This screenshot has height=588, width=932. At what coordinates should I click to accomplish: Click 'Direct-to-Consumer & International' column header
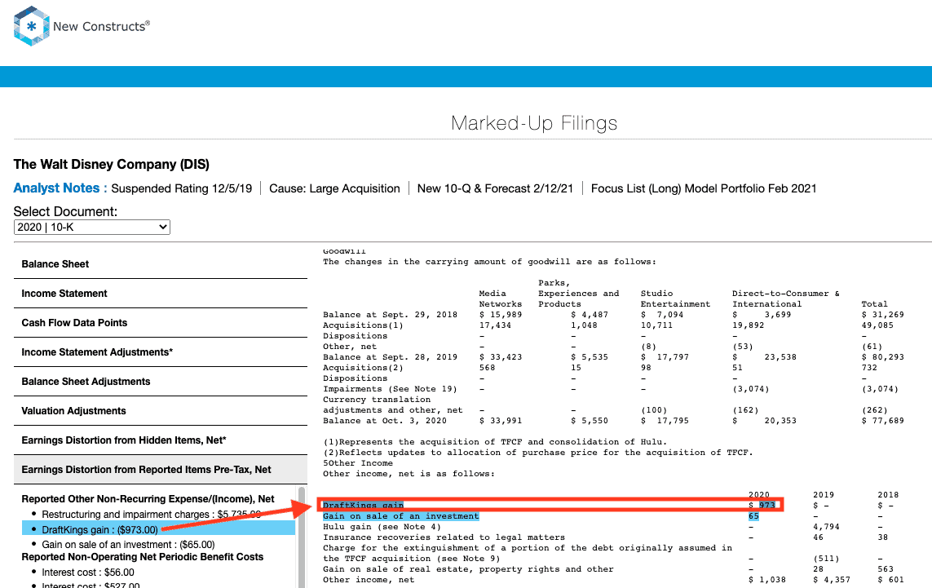point(786,298)
